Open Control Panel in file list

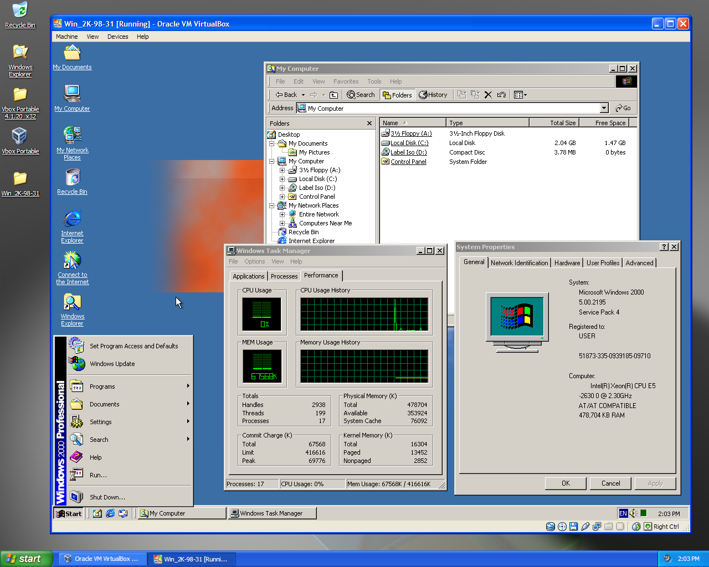[408, 162]
